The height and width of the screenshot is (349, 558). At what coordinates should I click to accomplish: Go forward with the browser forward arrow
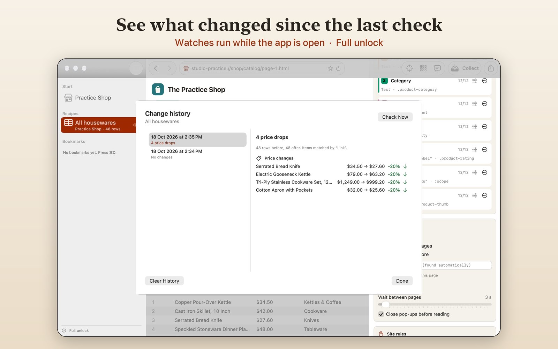(169, 68)
